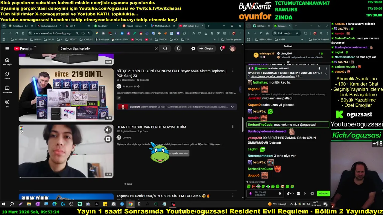Expand the 26 bölüm chapters list

click(x=232, y=107)
